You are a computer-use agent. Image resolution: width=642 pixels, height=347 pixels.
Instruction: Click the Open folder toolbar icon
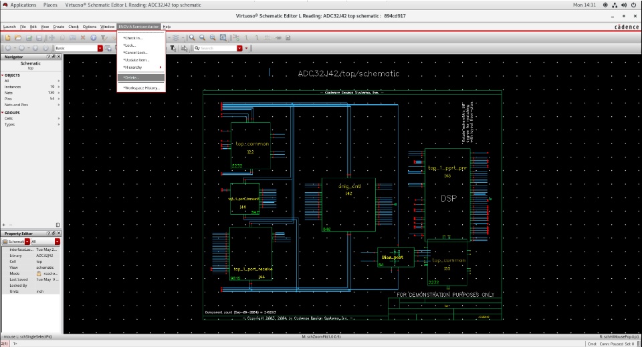[x=18, y=37]
